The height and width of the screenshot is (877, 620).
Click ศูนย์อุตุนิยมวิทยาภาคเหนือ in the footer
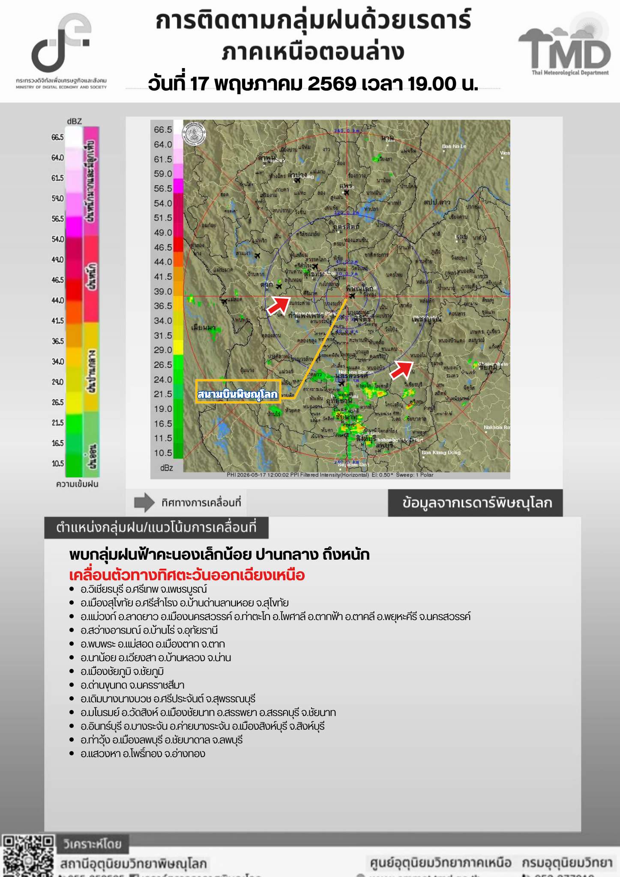(441, 862)
